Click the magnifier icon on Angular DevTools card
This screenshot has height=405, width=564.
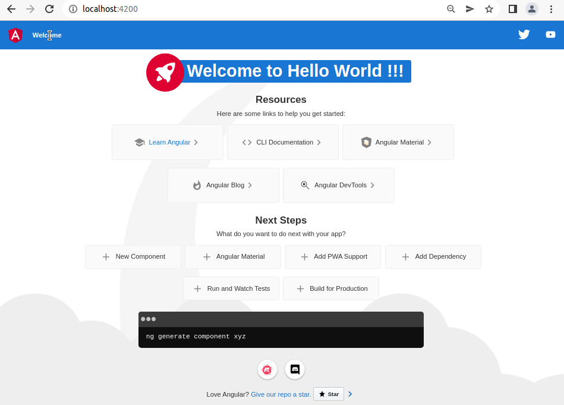(304, 185)
